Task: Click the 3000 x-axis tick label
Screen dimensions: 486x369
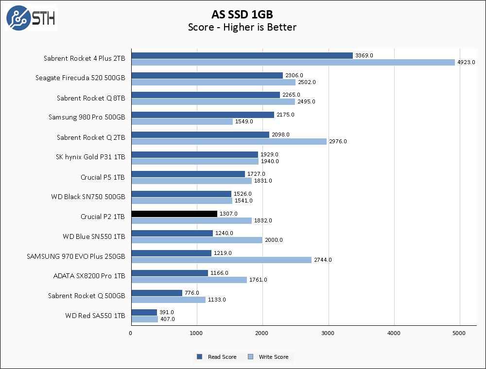Action: [328, 333]
